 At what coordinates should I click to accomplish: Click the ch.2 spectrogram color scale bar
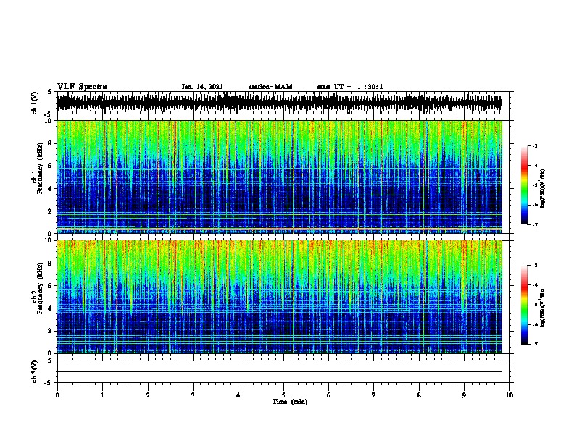[525, 305]
